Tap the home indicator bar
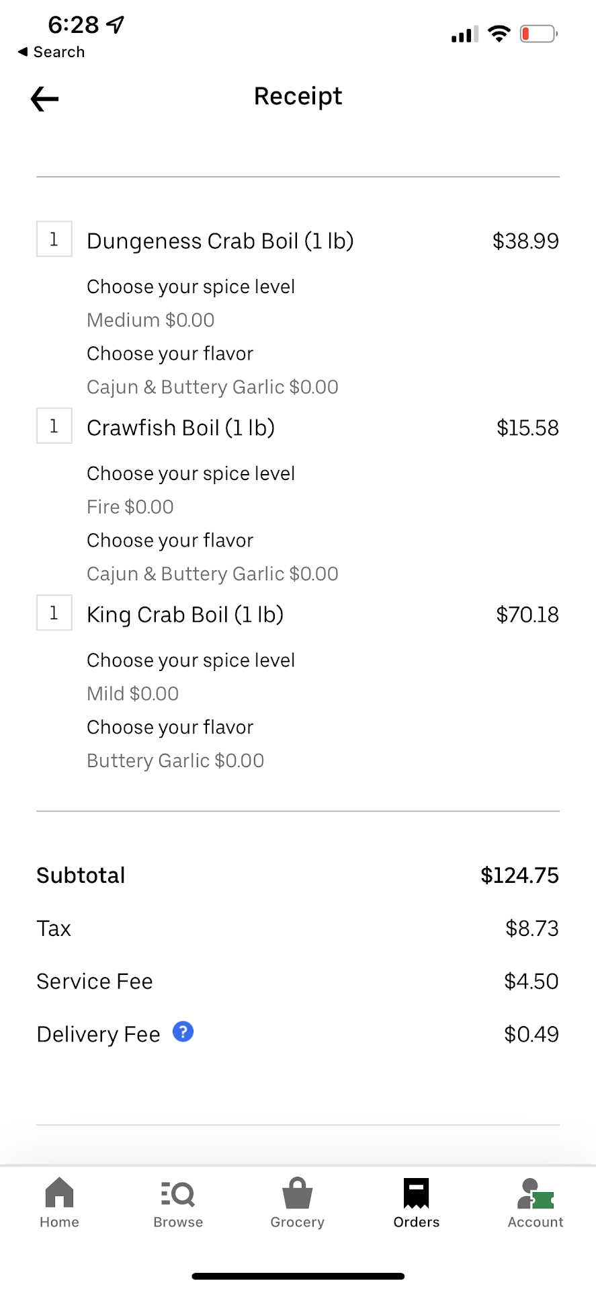Screen dimensions: 596x1291 (298, 1276)
